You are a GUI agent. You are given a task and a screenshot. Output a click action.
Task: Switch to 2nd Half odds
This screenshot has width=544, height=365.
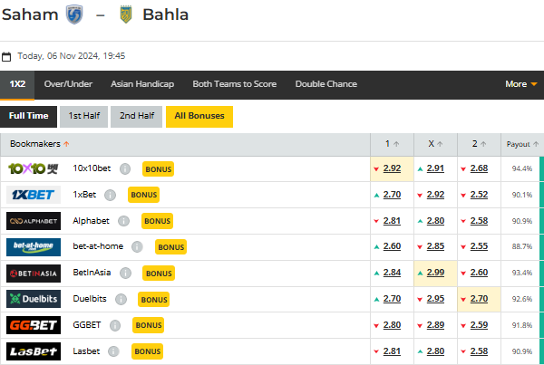(x=135, y=116)
